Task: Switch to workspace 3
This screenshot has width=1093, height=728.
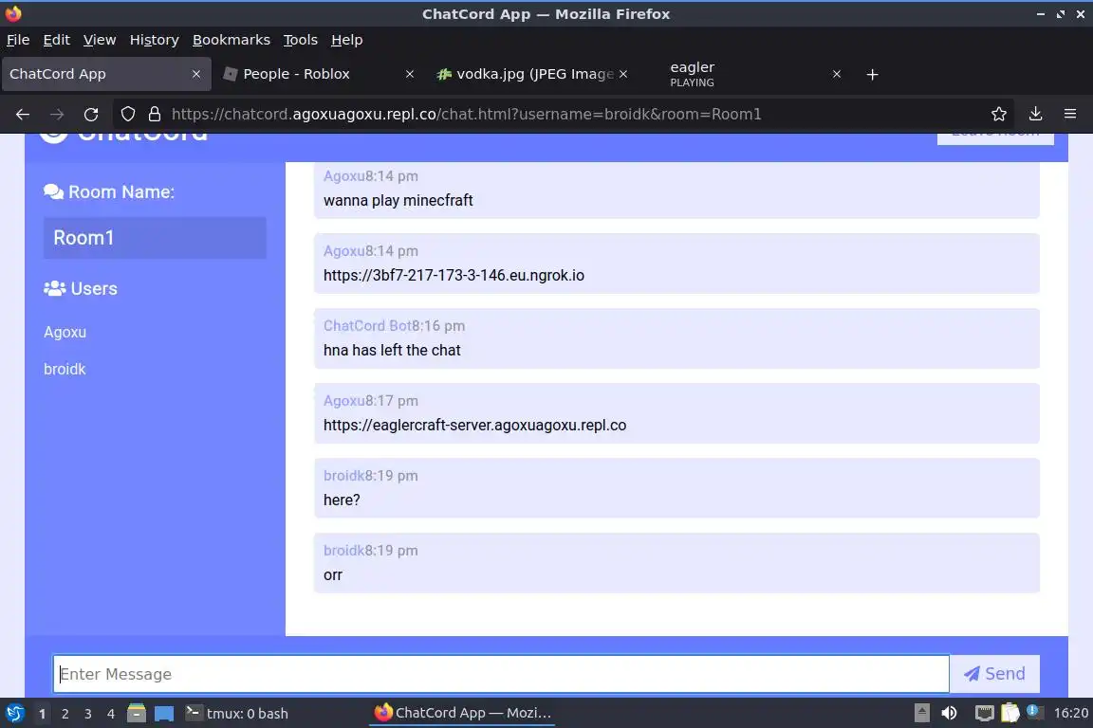Action: [x=88, y=714]
